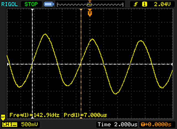
Task: Click the right end of horizontal cursor
Action: [x=172, y=64]
